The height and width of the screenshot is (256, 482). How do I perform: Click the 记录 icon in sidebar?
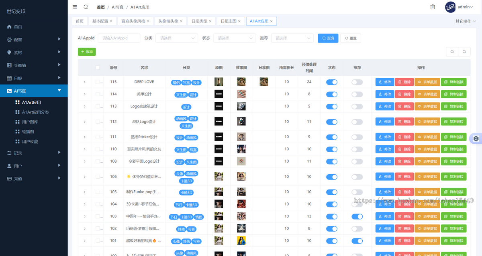[x=9, y=153]
